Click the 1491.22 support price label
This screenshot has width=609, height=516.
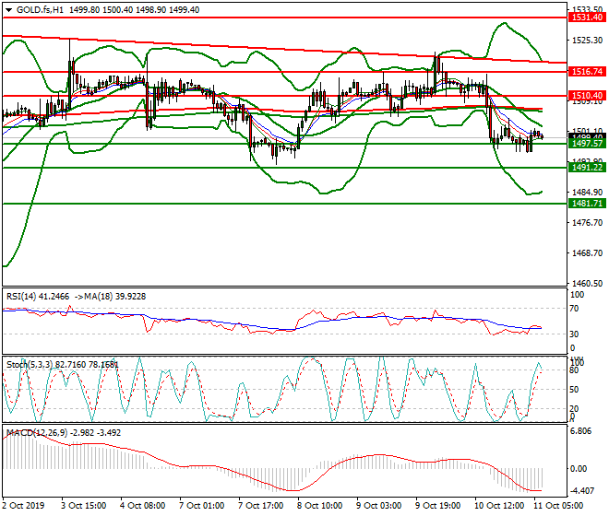point(587,167)
